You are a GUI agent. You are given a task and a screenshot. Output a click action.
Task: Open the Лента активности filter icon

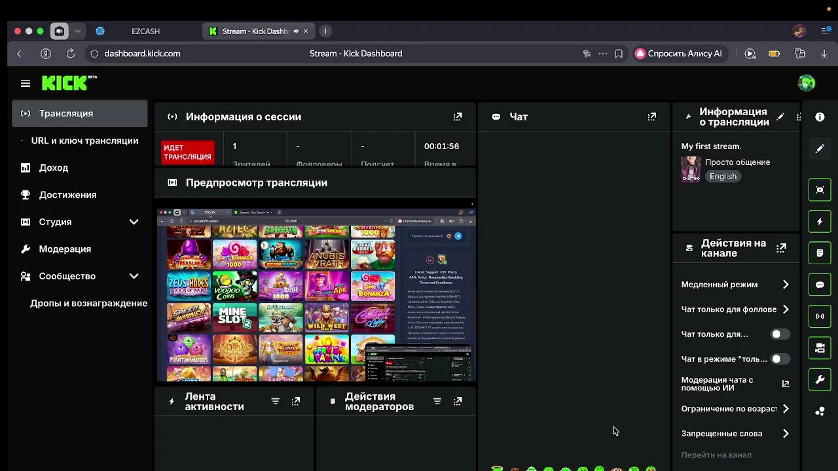pos(276,401)
